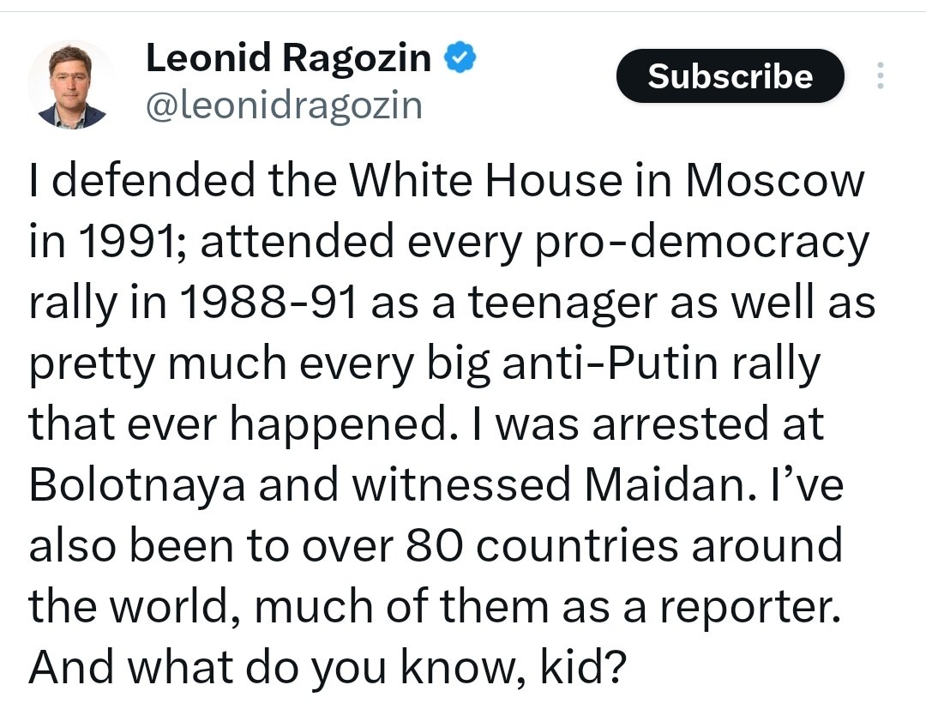Open Leonid Ragozin's profile photo
Screen dimensions: 926x715
72,84
